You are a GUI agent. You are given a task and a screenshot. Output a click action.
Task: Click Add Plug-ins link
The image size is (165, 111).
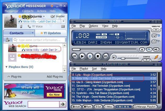(x=55, y=77)
